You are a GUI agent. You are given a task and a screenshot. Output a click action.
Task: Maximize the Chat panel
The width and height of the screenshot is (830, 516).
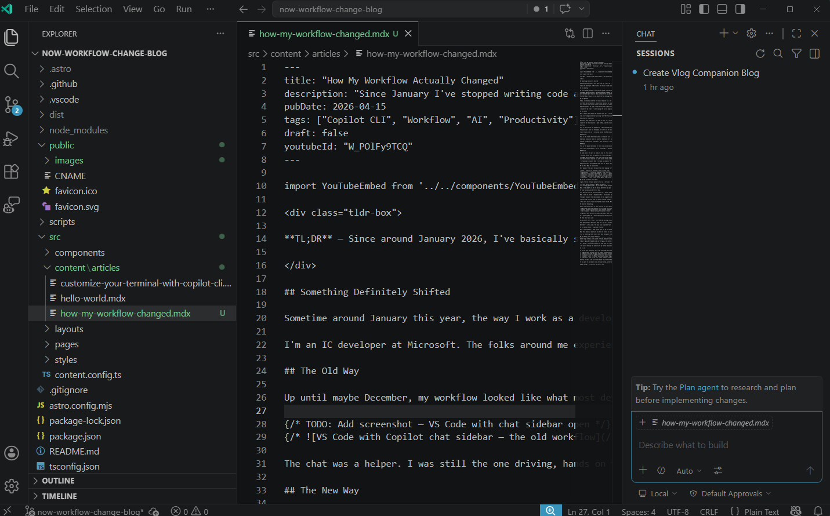796,34
